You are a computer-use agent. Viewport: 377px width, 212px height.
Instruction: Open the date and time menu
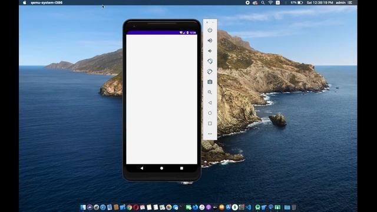[x=320, y=2]
